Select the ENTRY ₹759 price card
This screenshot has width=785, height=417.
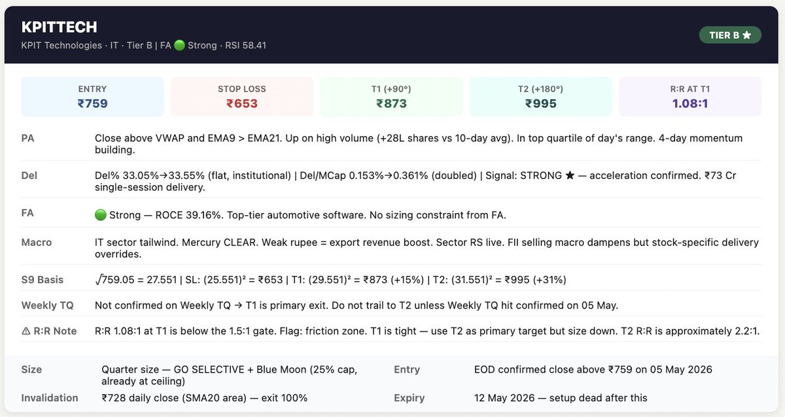coord(92,97)
